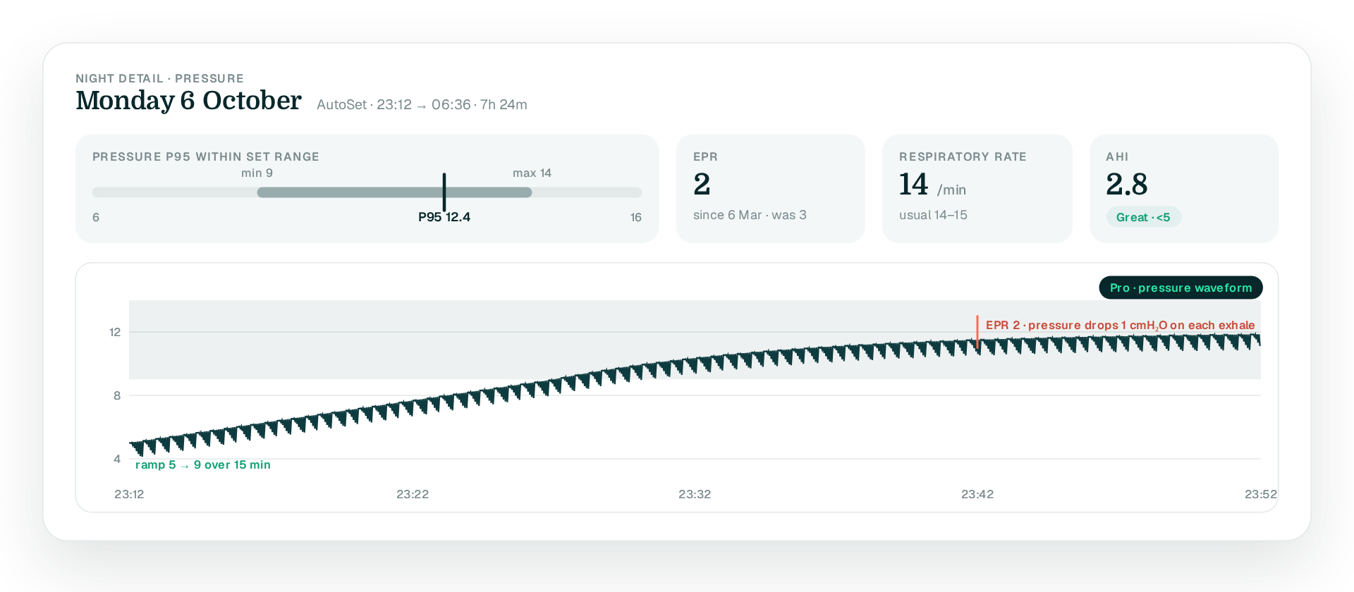Click the 'AutoSet · 23:12 → 06:36 · 7h 24m' text
This screenshot has height=592, width=1354.
coord(422,105)
